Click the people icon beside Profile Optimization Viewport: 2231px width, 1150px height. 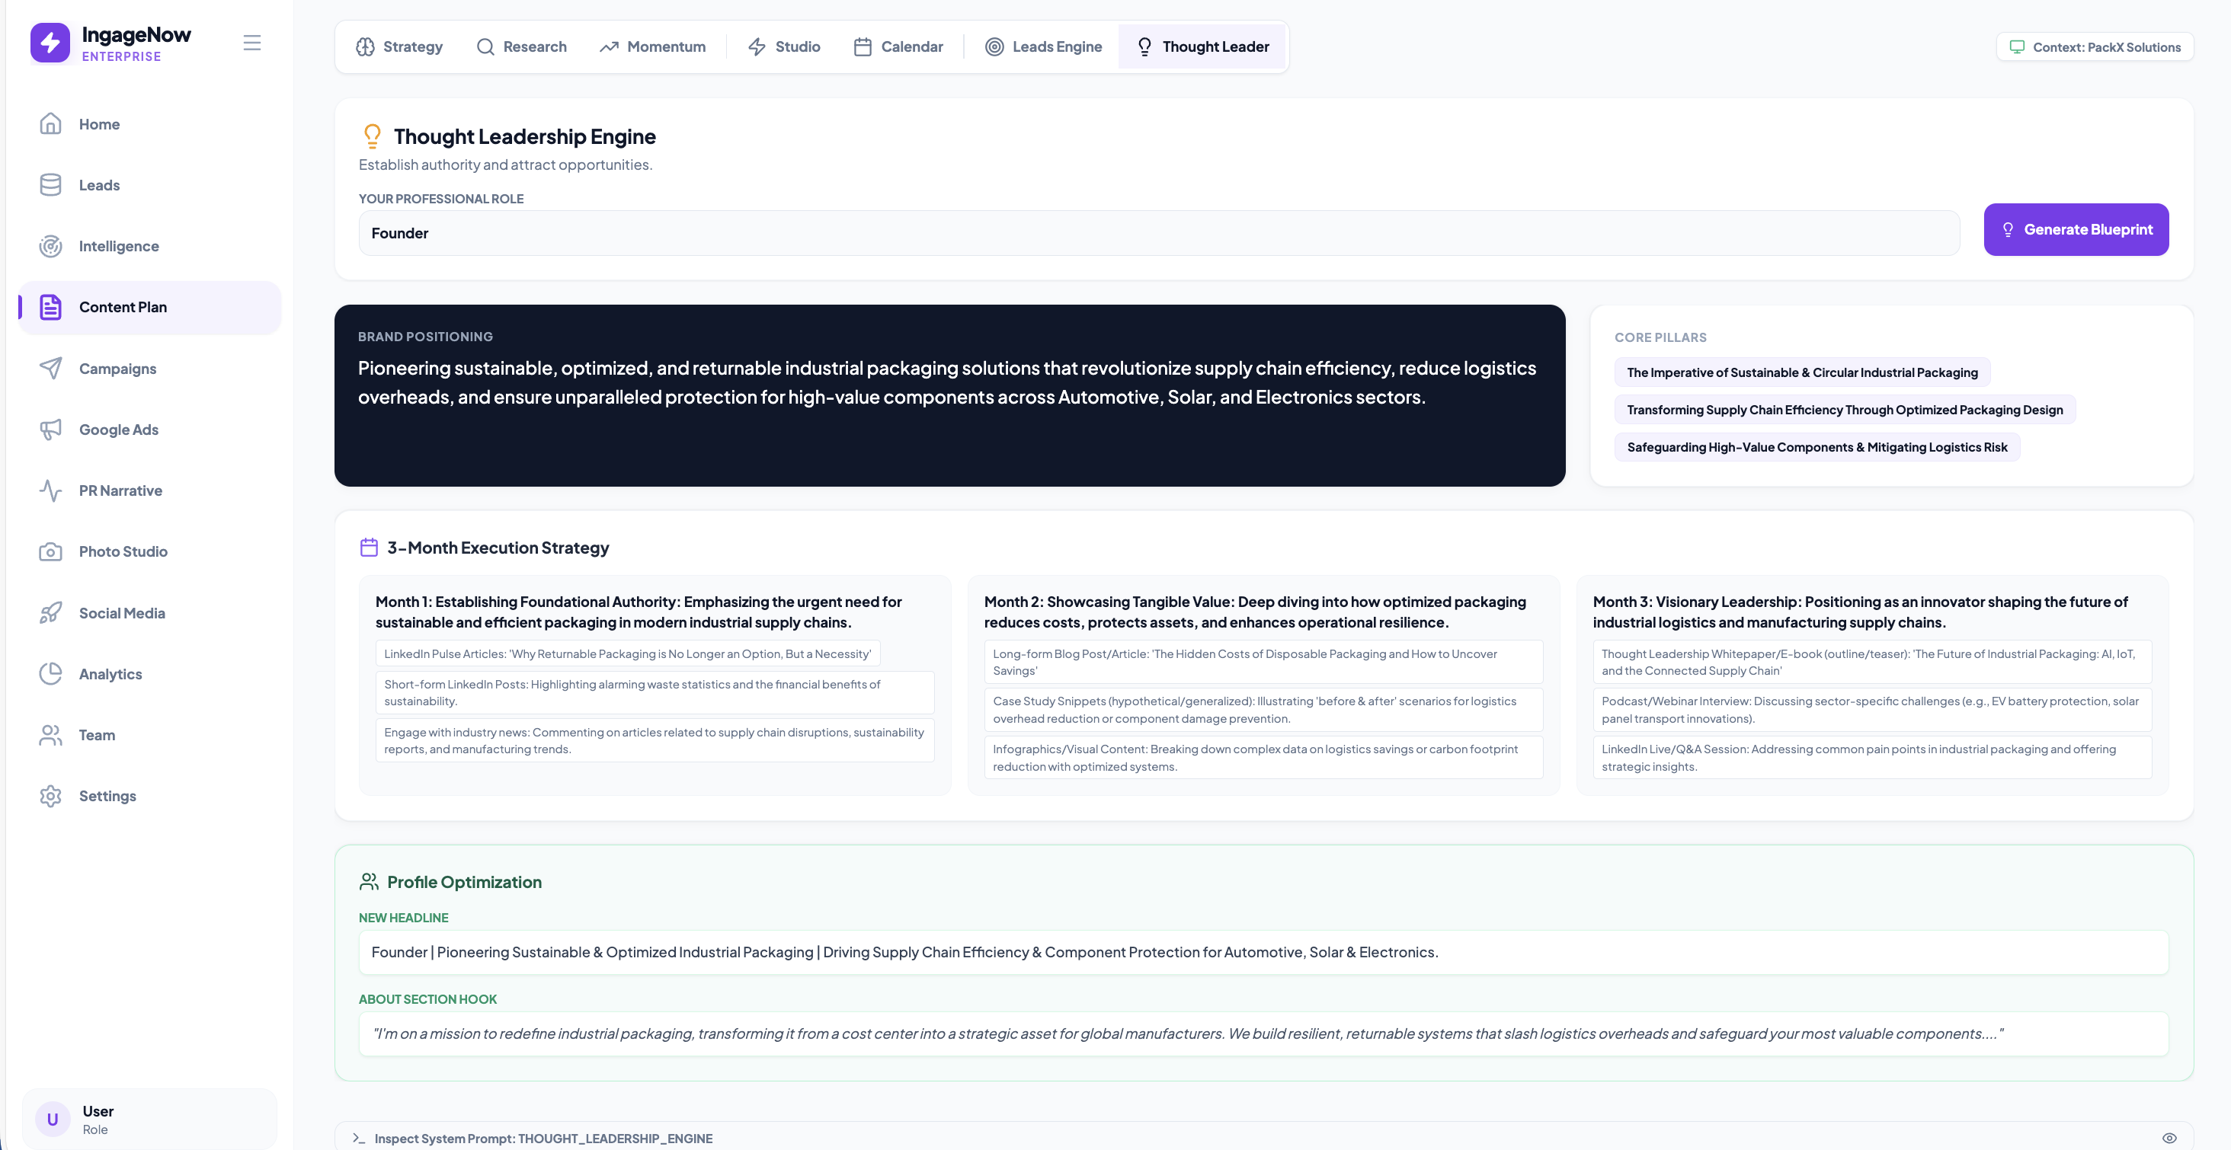tap(368, 882)
